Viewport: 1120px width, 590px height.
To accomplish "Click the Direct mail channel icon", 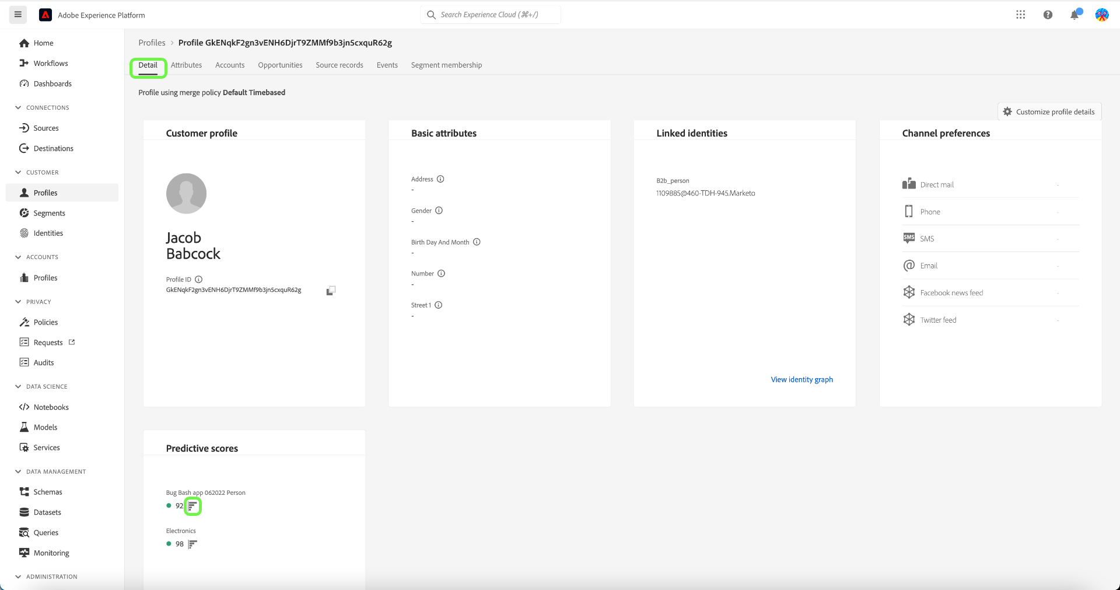I will point(909,184).
